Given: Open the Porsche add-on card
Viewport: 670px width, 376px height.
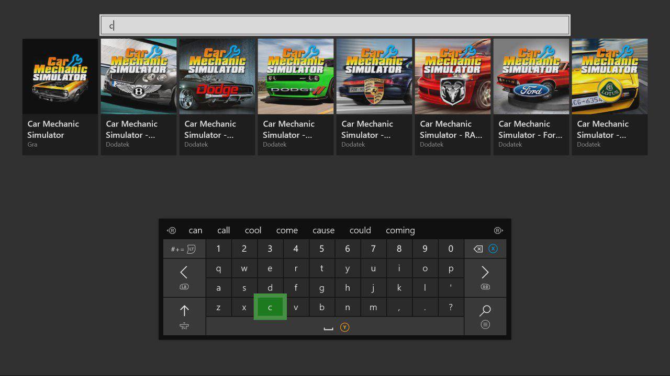Looking at the screenshot, I should coord(374,97).
